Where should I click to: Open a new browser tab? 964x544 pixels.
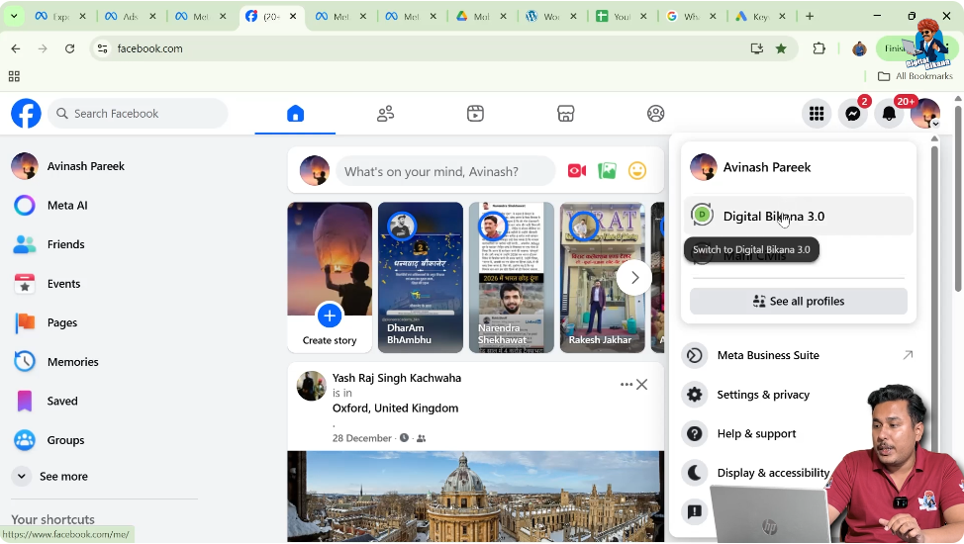pyautogui.click(x=810, y=16)
